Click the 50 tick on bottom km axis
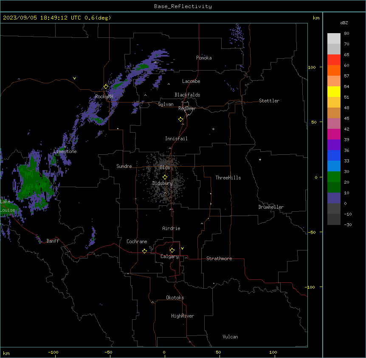 pyautogui.click(x=219, y=352)
